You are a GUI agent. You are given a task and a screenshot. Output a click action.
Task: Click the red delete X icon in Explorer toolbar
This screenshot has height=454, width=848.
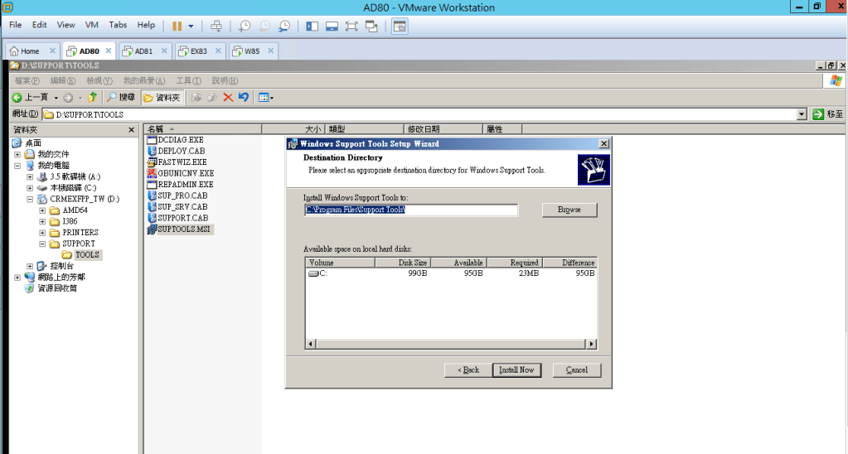pos(228,97)
